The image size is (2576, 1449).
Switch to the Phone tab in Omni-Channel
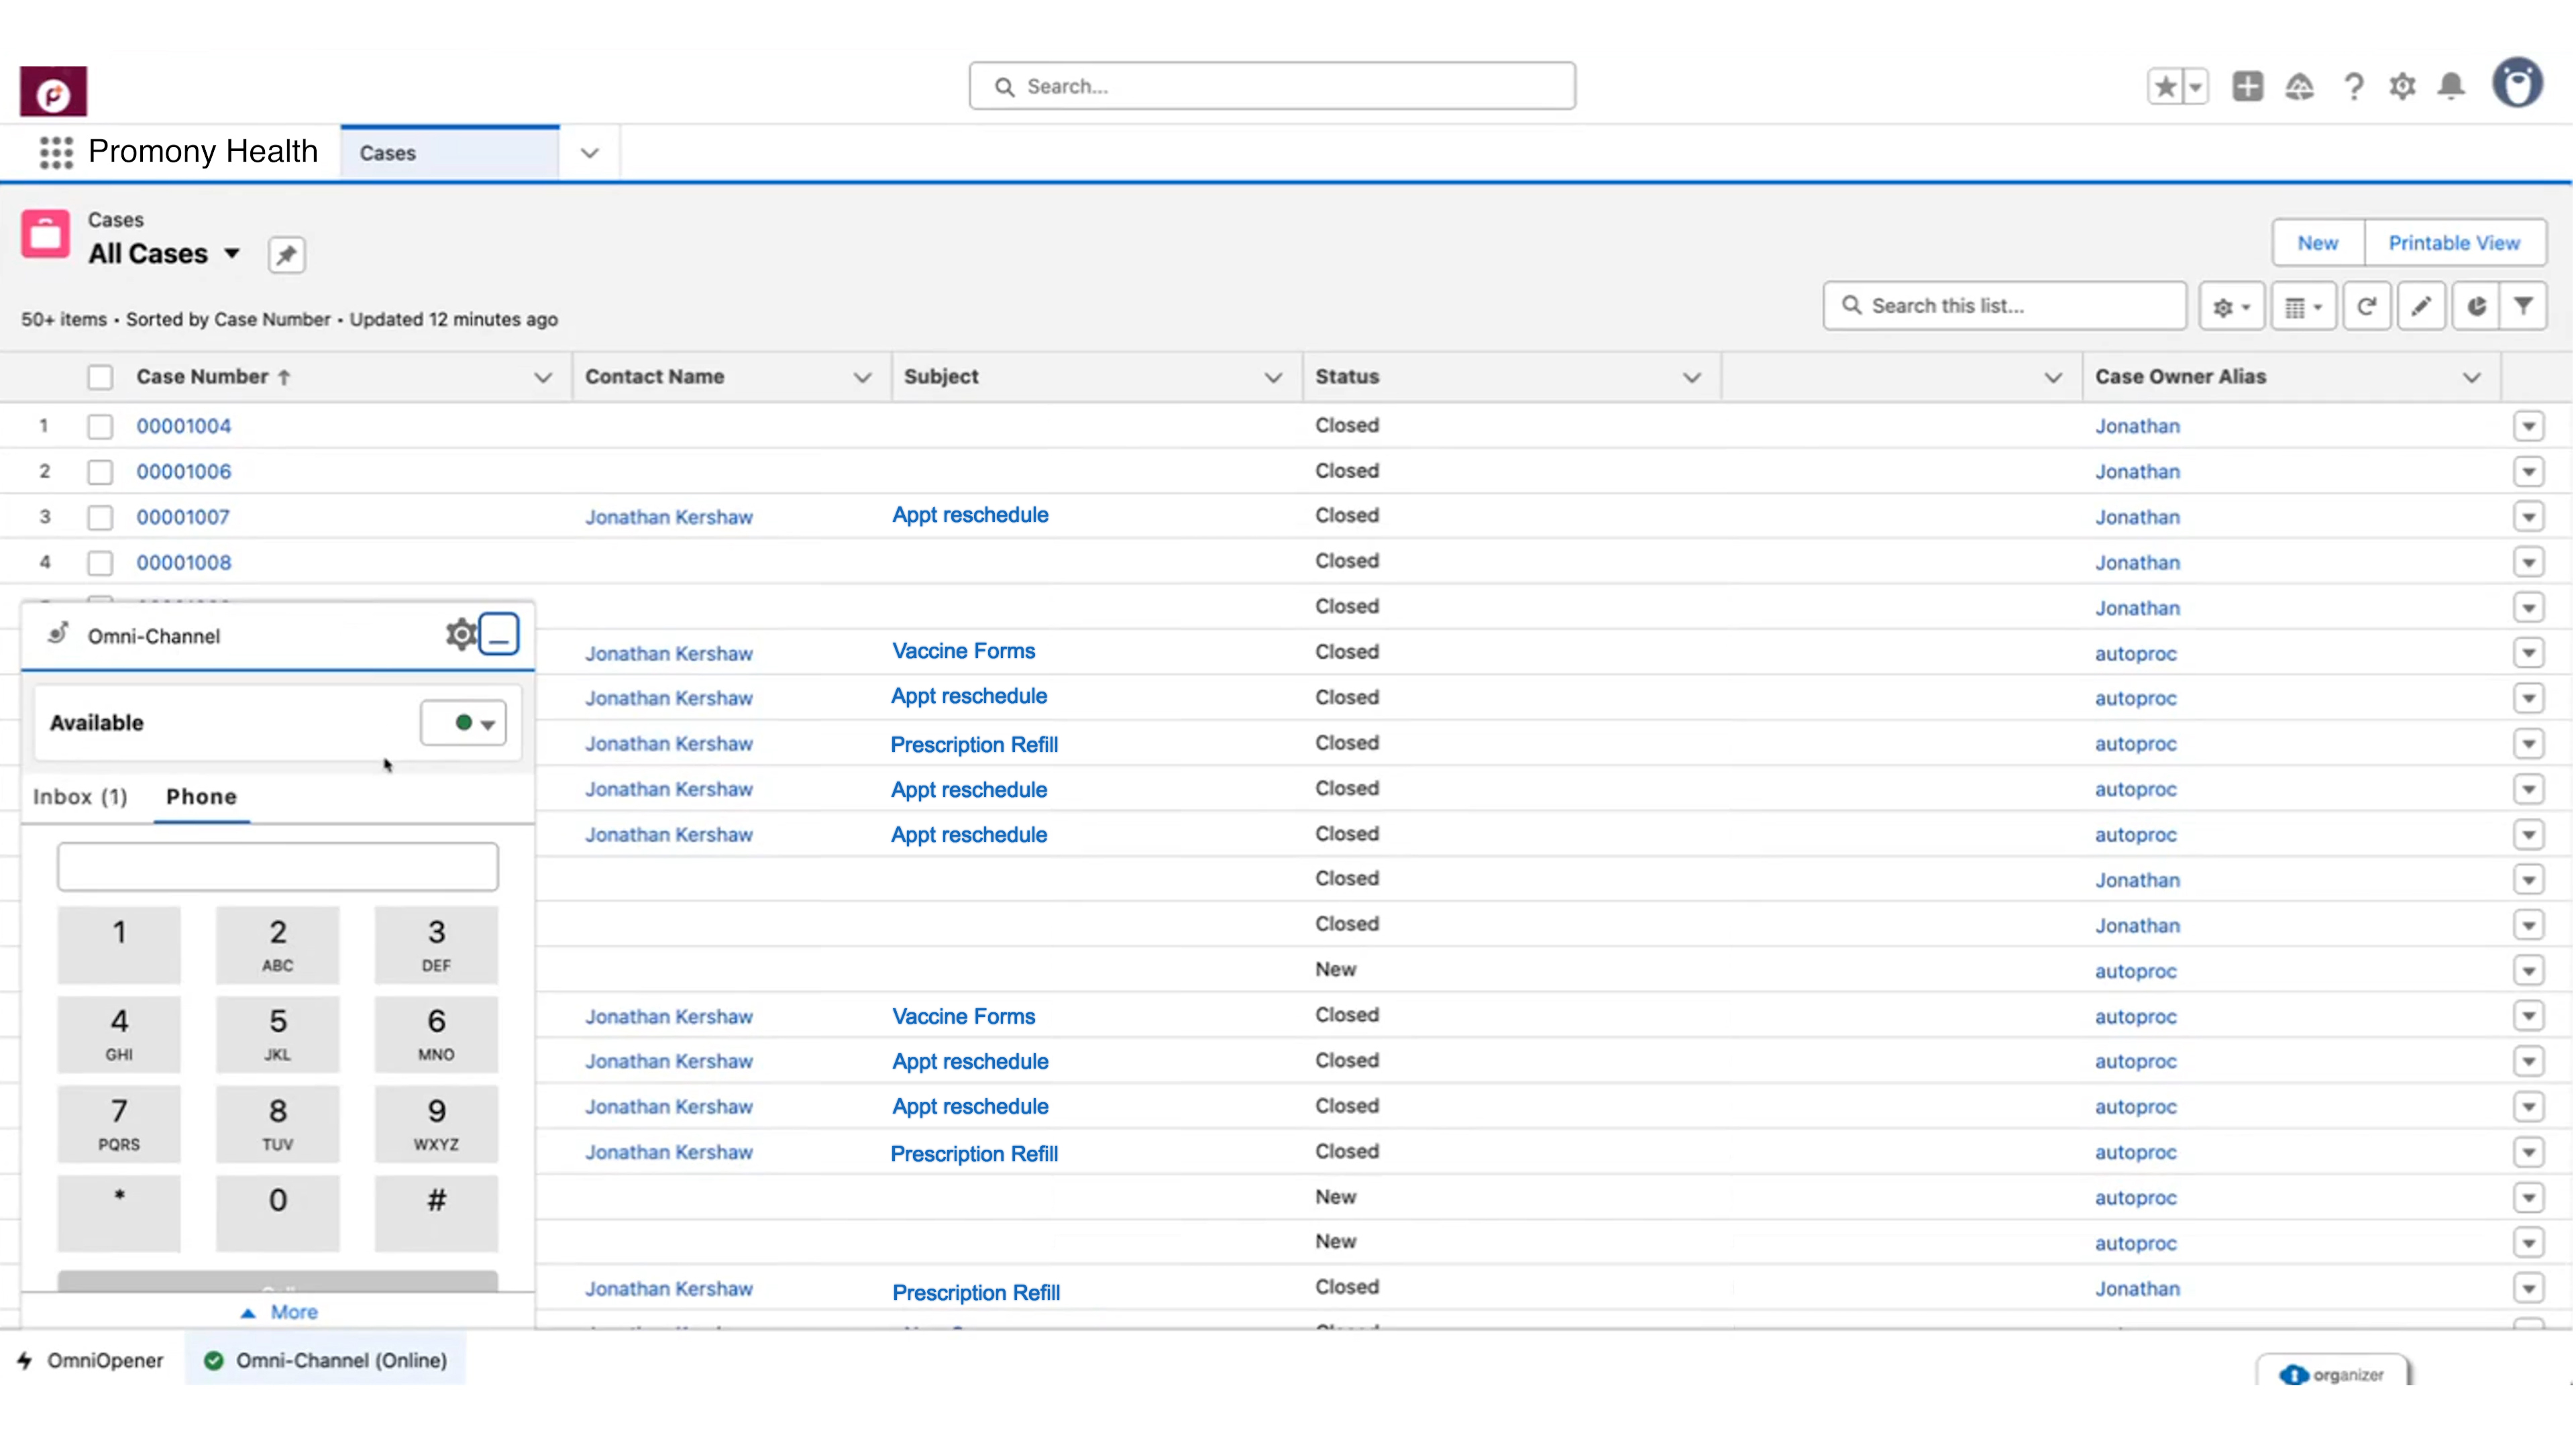point(201,797)
